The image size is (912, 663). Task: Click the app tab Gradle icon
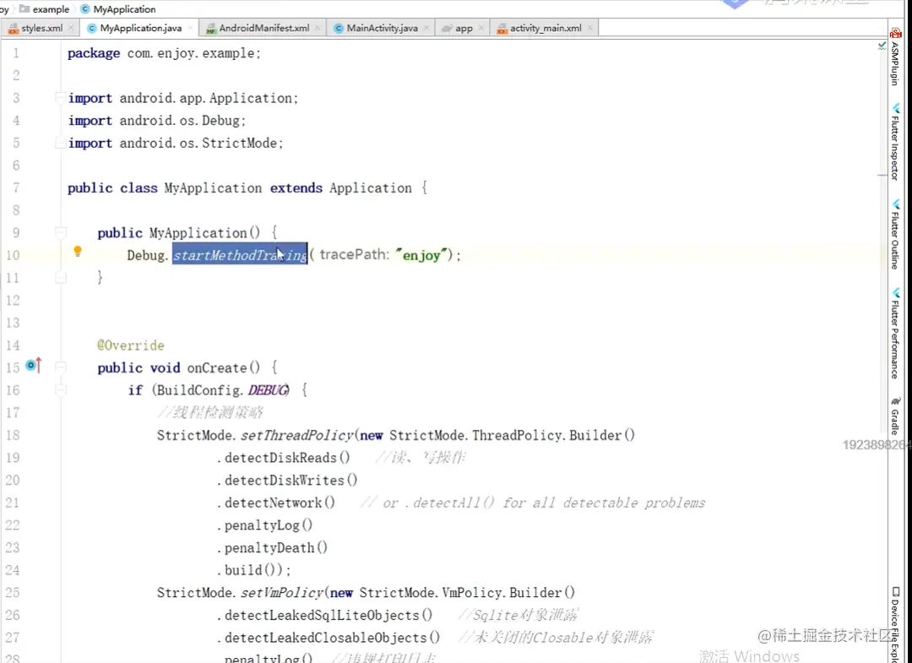[x=447, y=28]
